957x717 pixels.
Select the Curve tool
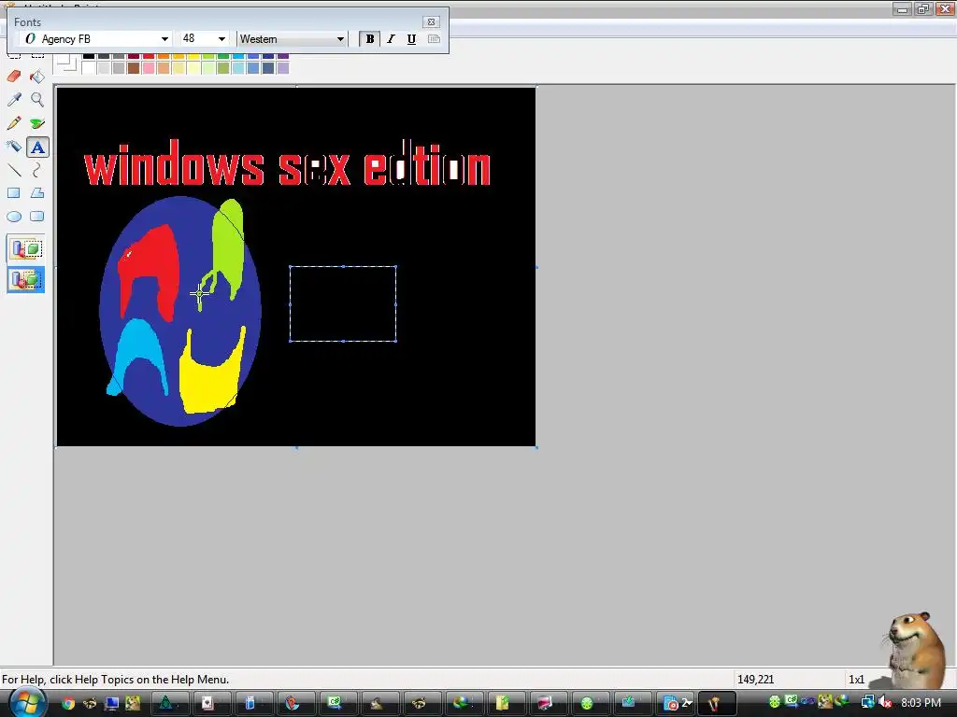(37, 170)
